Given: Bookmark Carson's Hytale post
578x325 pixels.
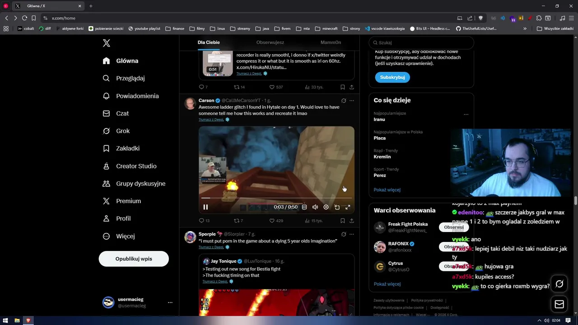Looking at the screenshot, I should click(343, 221).
